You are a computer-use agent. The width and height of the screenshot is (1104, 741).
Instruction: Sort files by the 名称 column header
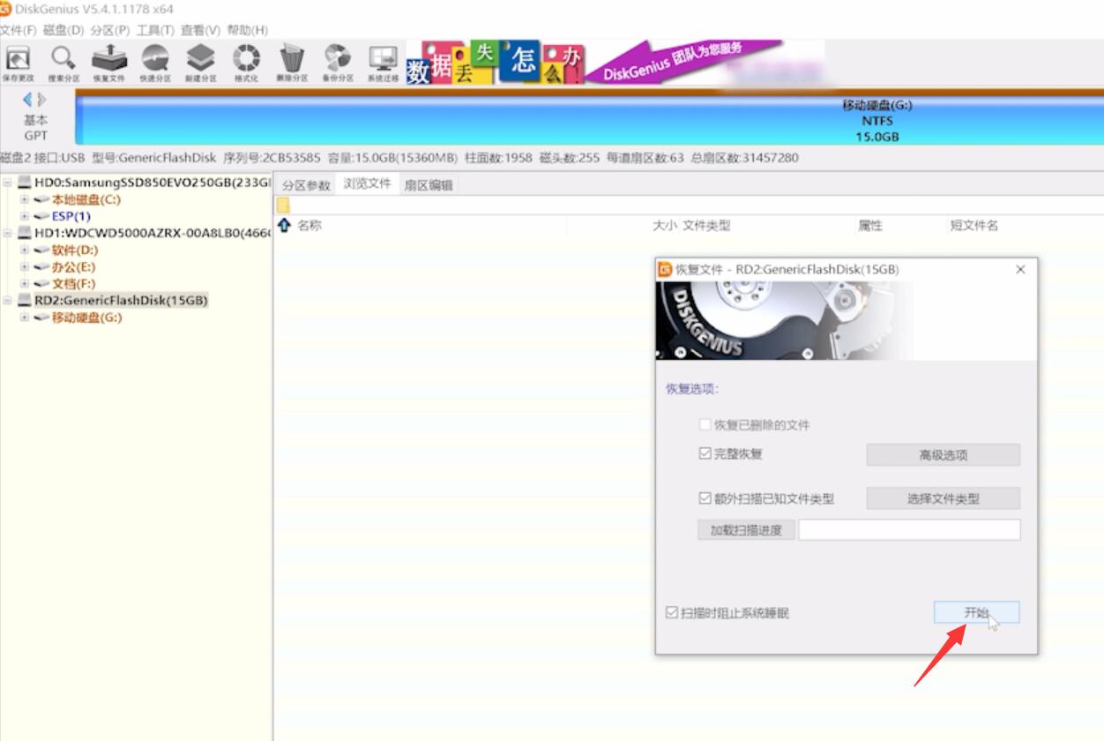coord(310,226)
